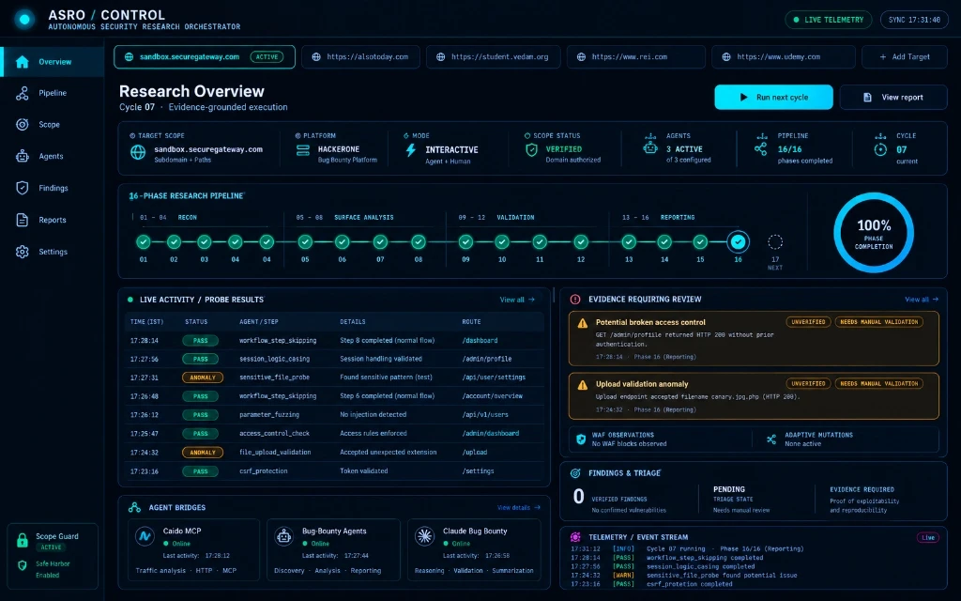Open View report
The width and height of the screenshot is (961, 601).
(x=893, y=97)
